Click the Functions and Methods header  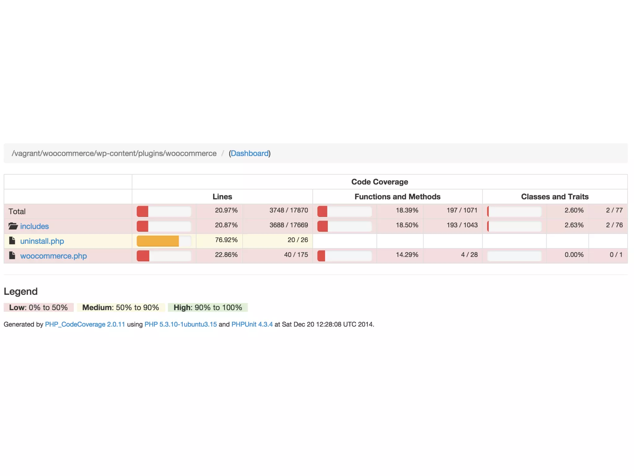(397, 196)
